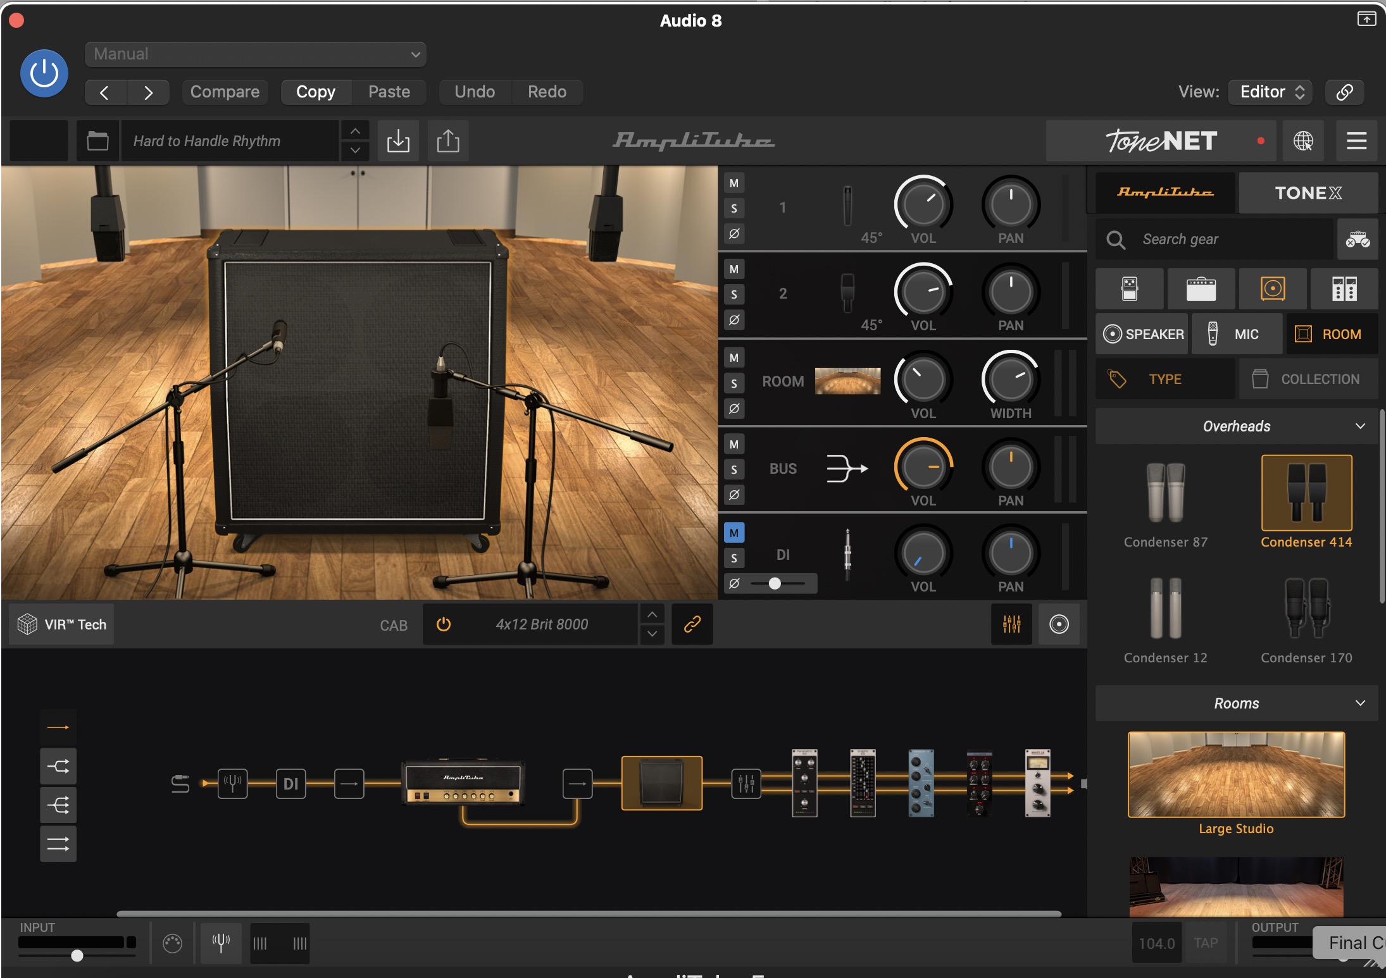Unmute the DI channel

(734, 533)
